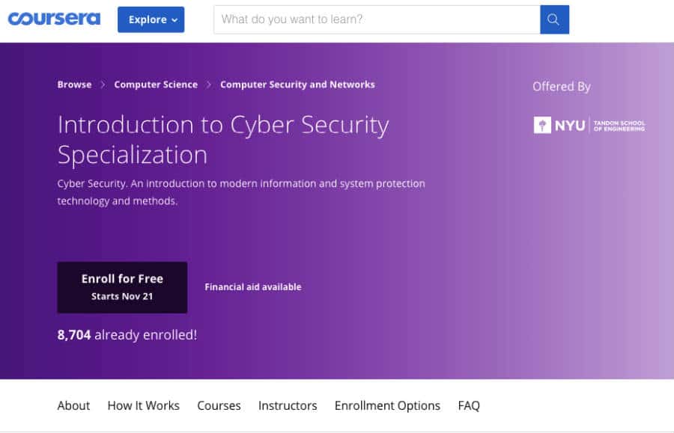Click the Financial aid available link
Image resolution: width=674 pixels, height=433 pixels.
tap(252, 287)
